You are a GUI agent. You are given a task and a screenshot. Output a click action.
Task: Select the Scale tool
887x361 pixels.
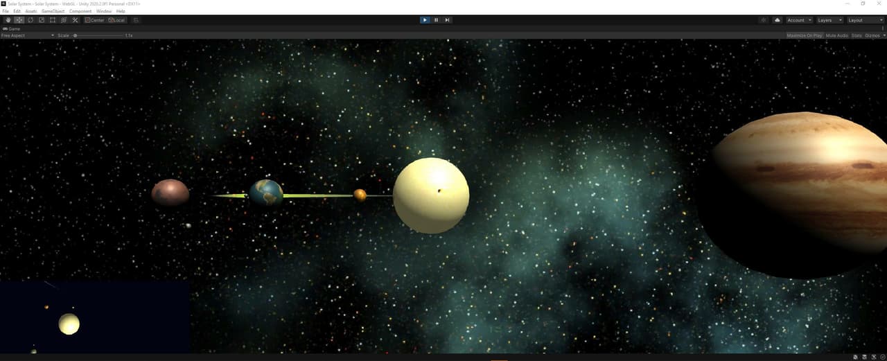(x=42, y=20)
